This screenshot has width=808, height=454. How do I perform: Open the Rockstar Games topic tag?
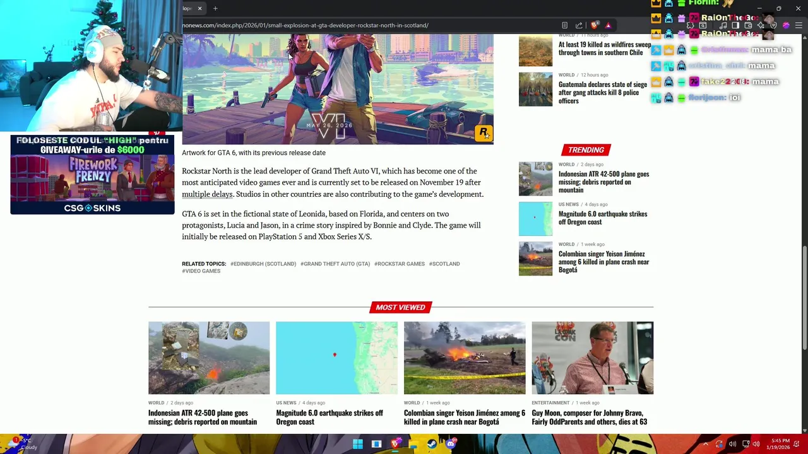[x=400, y=264]
